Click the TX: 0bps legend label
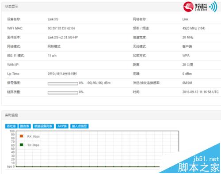The height and width of the screenshot is (174, 221). pyautogui.click(x=33, y=145)
